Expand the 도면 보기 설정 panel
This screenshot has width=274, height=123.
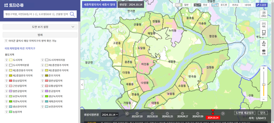coord(40,27)
